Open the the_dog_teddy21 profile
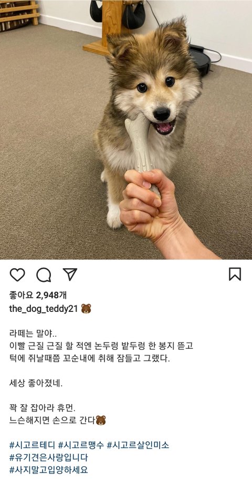 click(44, 309)
